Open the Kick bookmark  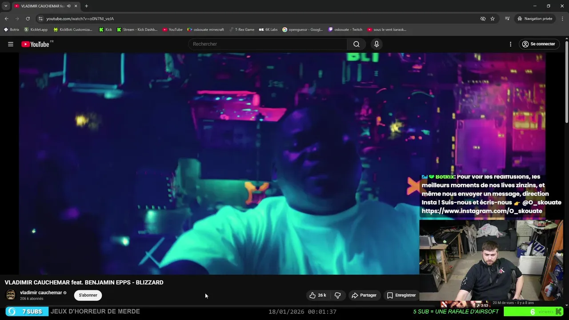(x=105, y=30)
